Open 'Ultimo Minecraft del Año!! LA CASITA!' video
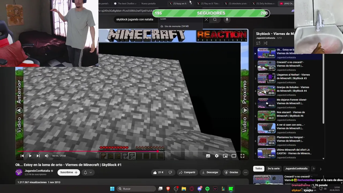 pos(288,153)
